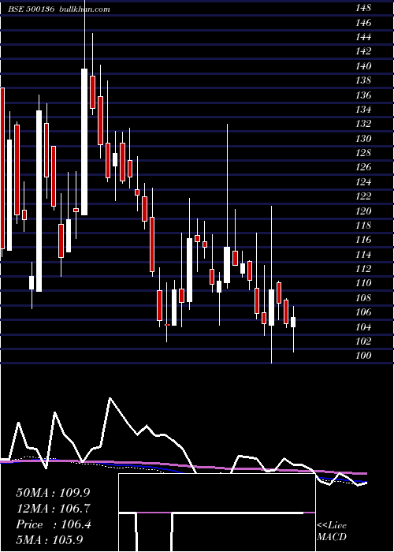The image size is (394, 552).
Task: Click the price axis label 142
Action: pyautogui.click(x=363, y=52)
